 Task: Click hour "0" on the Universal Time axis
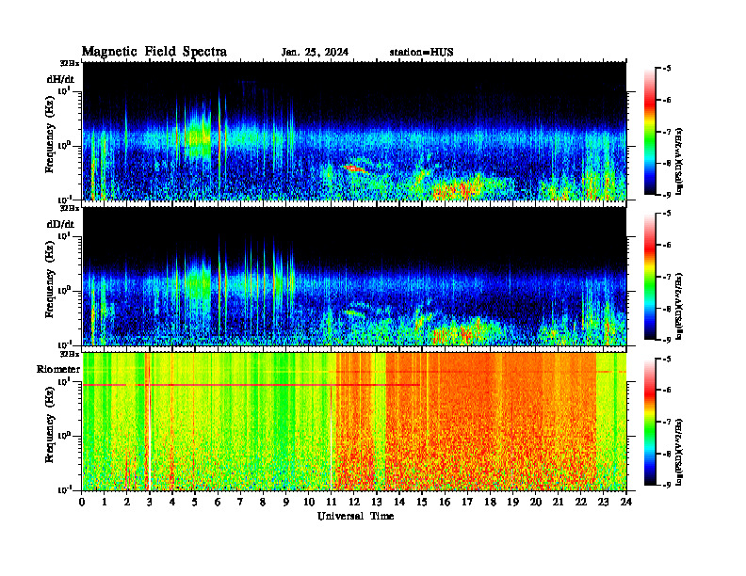82,502
